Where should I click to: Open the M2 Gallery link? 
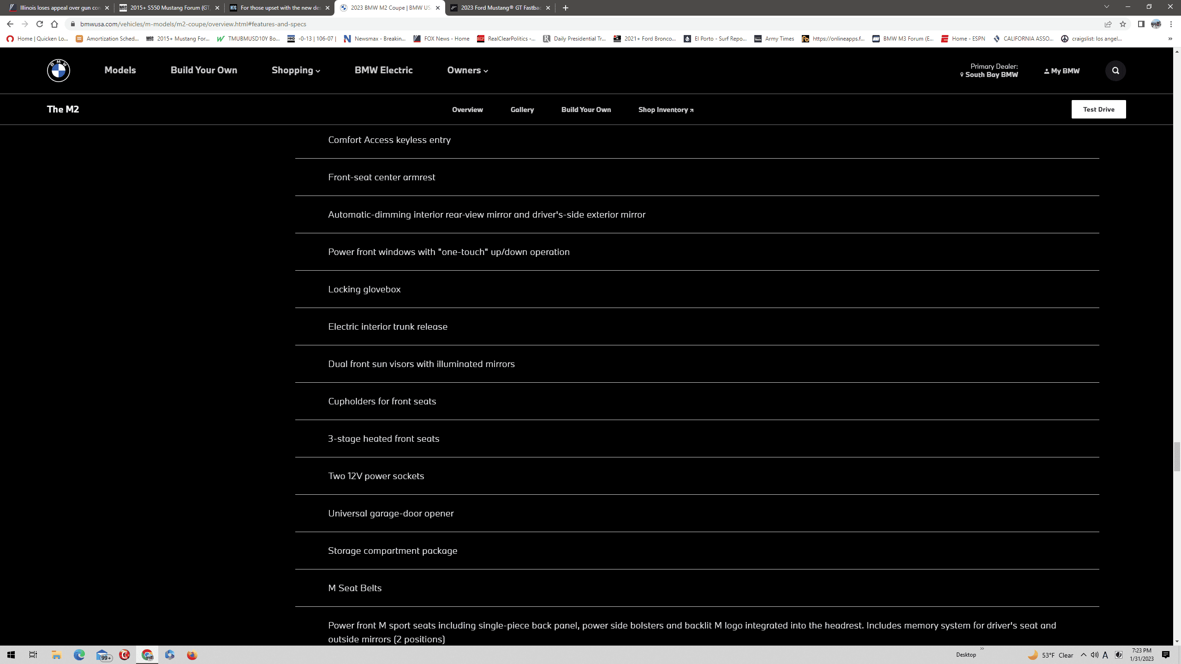pos(522,110)
